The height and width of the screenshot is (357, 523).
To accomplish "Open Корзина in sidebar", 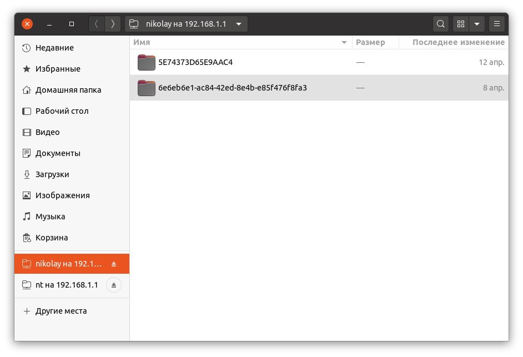I will (x=72, y=238).
